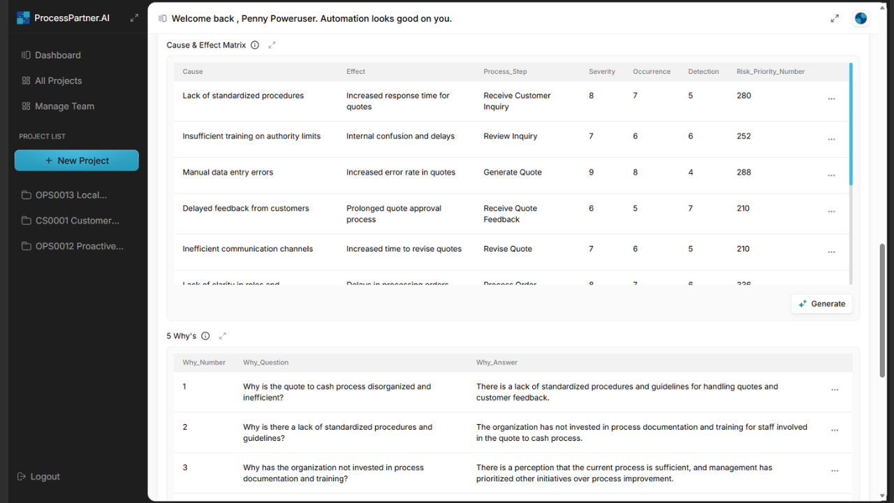Click the folder icon for OPS0013 Local project

coord(27,195)
